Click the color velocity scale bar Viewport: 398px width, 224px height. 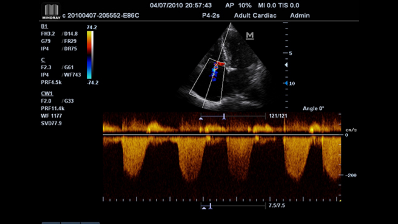click(x=90, y=55)
